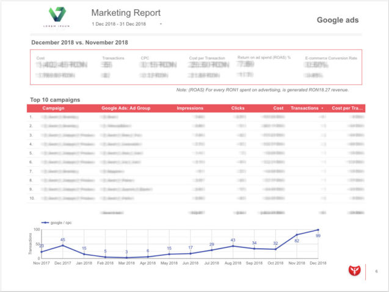Click the google / cpc legend entry
Image resolution: width=389 pixels, height=292 pixels.
coord(57,222)
